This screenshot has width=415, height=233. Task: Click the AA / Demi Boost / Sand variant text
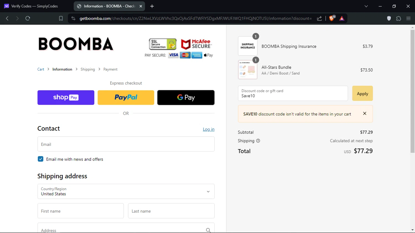pos(281,73)
